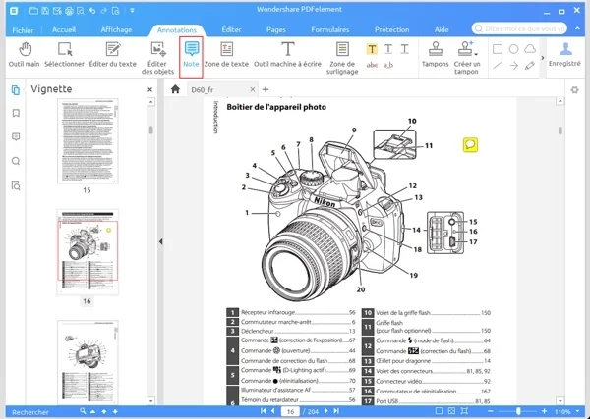This screenshot has height=419, width=590.
Task: Click the zoom out minus button
Action: (x=491, y=411)
